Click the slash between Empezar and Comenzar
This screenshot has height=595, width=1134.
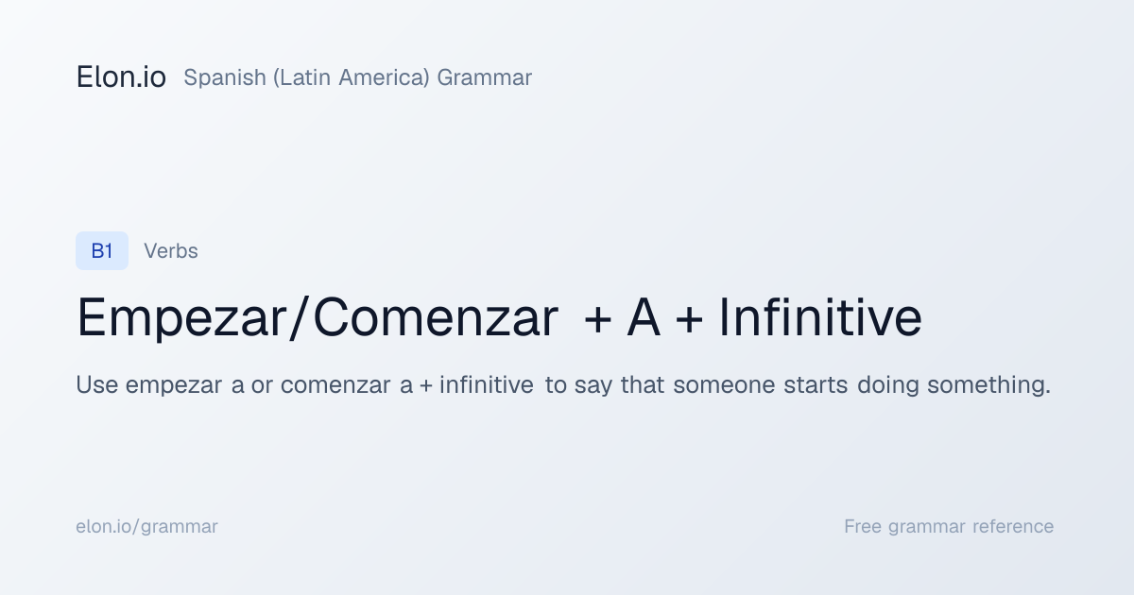299,319
